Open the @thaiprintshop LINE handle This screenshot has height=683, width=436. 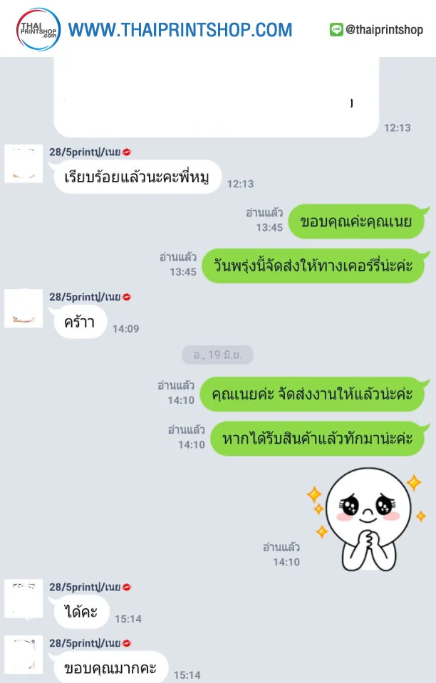tap(384, 30)
